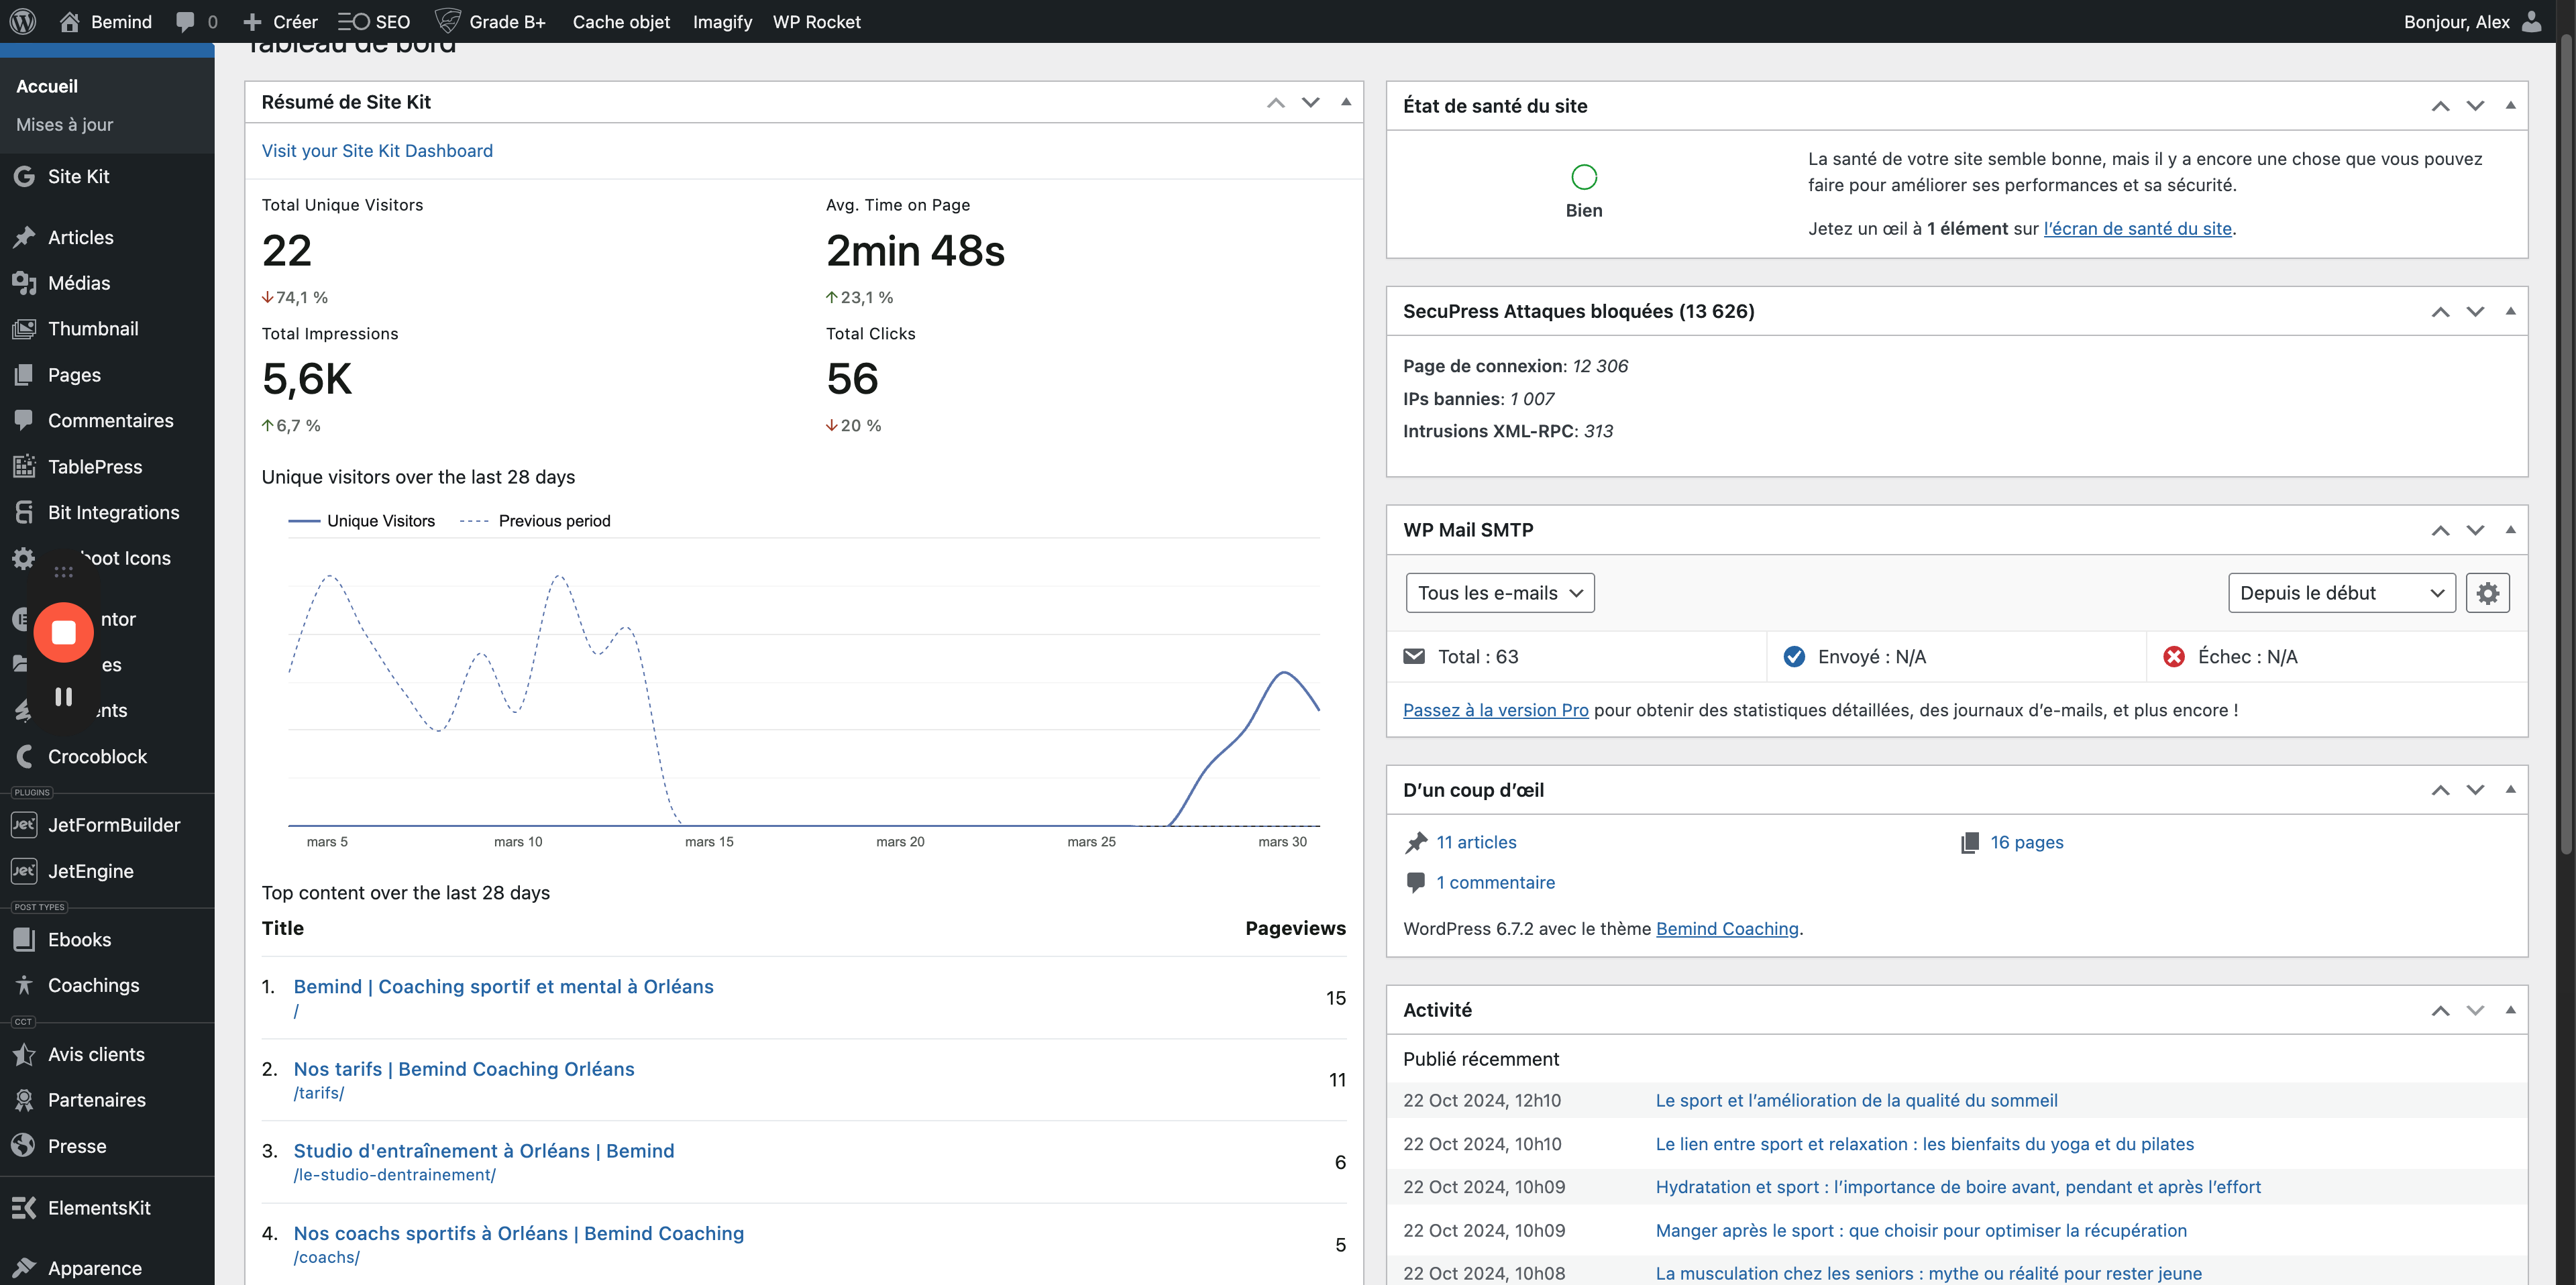The image size is (2576, 1285).
Task: Click the Bit Integrations icon in sidebar
Action: pyautogui.click(x=24, y=512)
